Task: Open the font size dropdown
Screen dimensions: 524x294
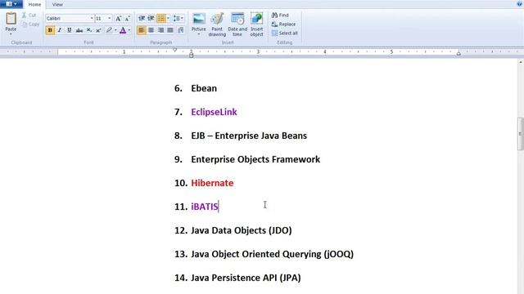Action: [x=109, y=18]
